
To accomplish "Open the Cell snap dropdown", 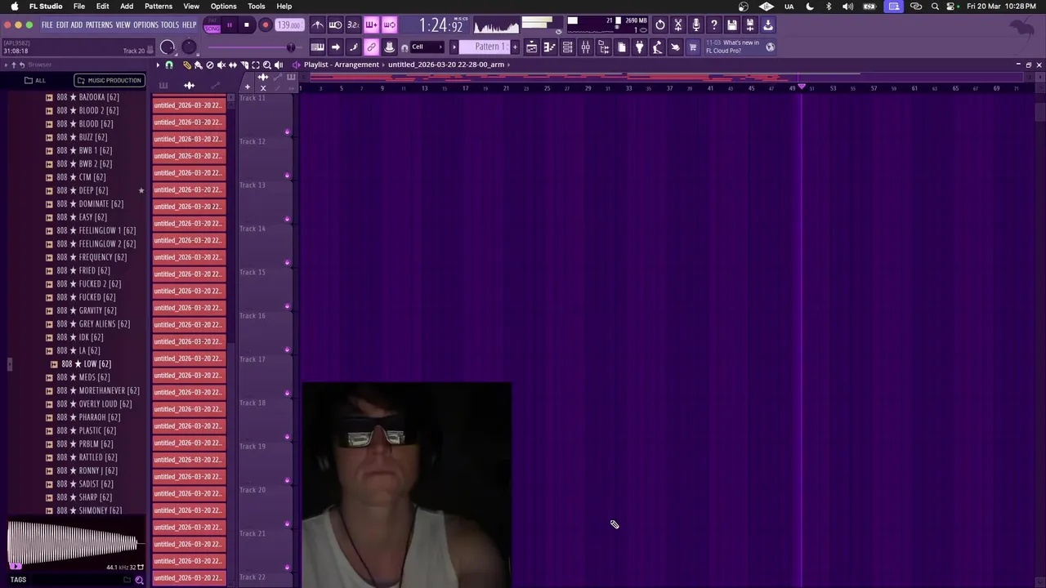I will point(427,47).
